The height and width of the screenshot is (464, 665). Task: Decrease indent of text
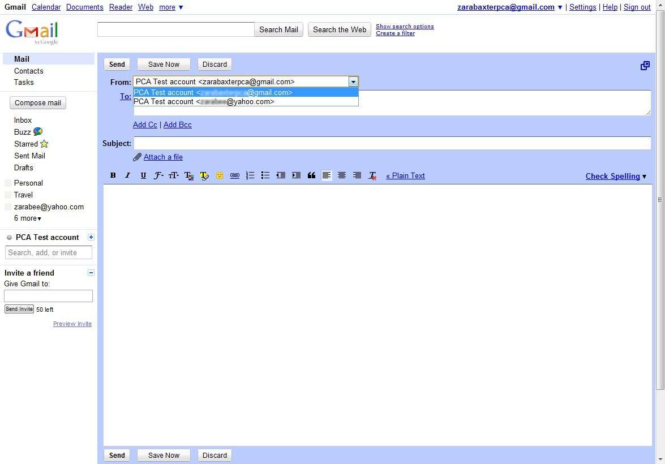coord(280,175)
